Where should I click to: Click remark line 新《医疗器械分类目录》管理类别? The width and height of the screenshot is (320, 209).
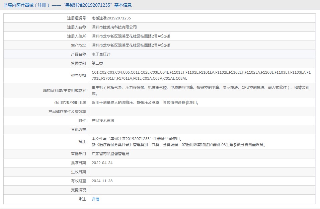click(x=179, y=145)
